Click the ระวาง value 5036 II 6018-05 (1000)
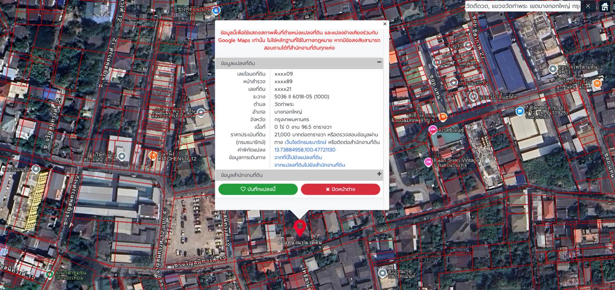Image resolution: width=615 pixels, height=290 pixels. (302, 97)
